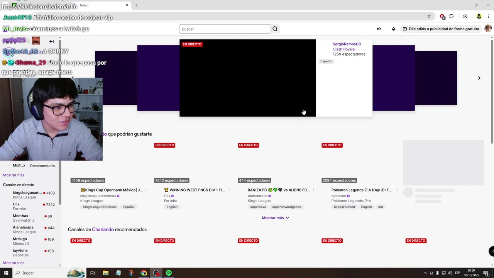Click the system tray speaker volume icon

[450, 273]
